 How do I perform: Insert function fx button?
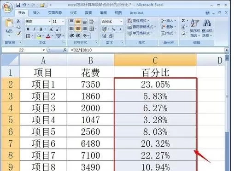pos(65,50)
